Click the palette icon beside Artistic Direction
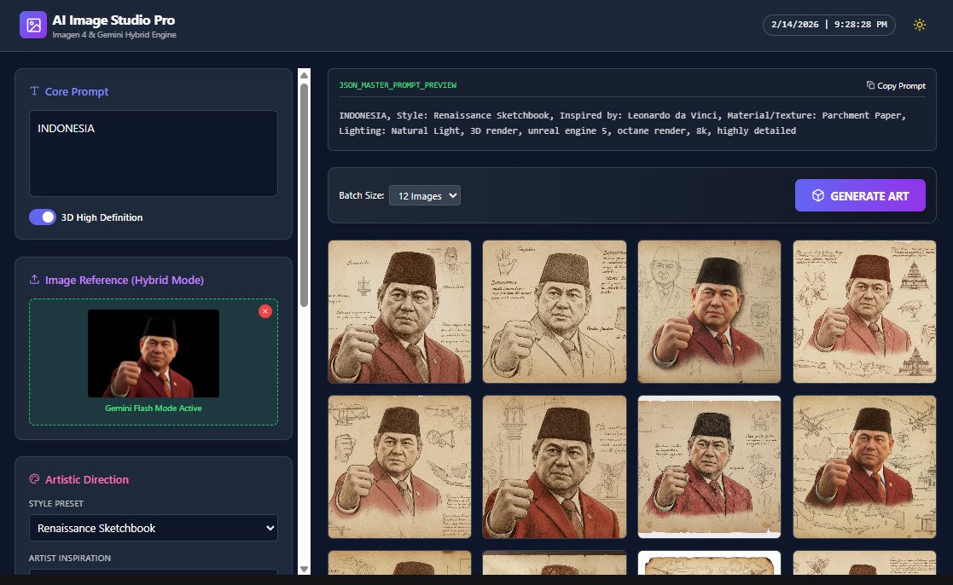The width and height of the screenshot is (953, 585). click(x=34, y=479)
